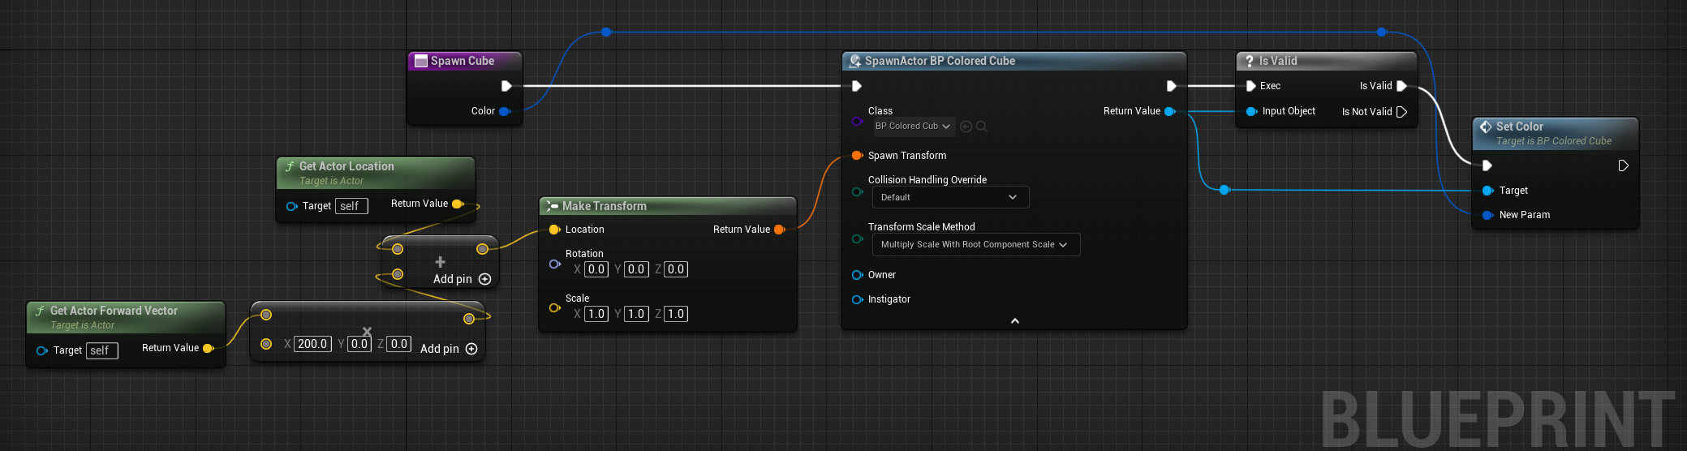Click the Is Not Valid exec pin
1687x451 pixels.
[1401, 112]
